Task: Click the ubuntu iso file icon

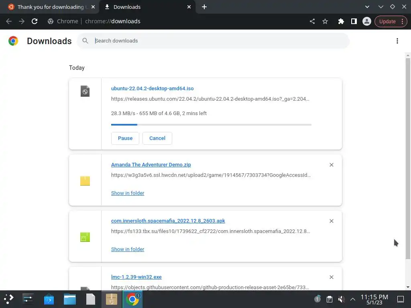Action: pyautogui.click(x=85, y=91)
